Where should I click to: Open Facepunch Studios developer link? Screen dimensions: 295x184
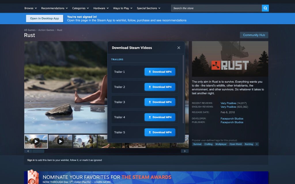pyautogui.click(x=232, y=118)
